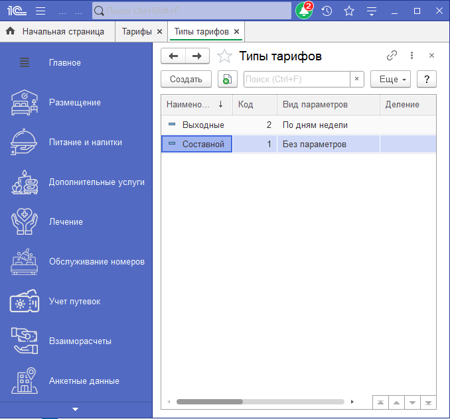450x419 pixels.
Task: Expand the Еще dropdown menu
Action: click(390, 80)
